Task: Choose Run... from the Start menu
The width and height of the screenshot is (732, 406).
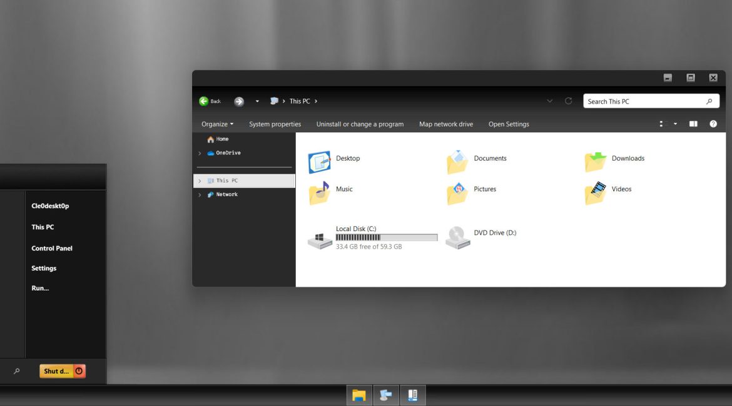Action: [40, 288]
